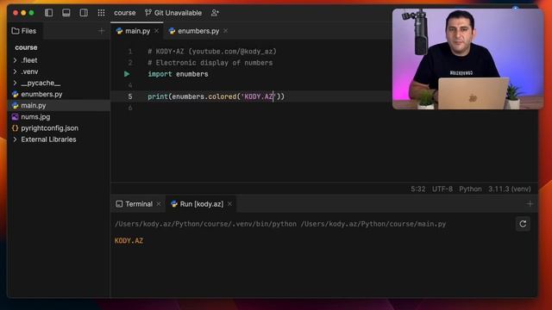Open the Git Unavailable branch menu
The height and width of the screenshot is (310, 552).
tap(173, 13)
